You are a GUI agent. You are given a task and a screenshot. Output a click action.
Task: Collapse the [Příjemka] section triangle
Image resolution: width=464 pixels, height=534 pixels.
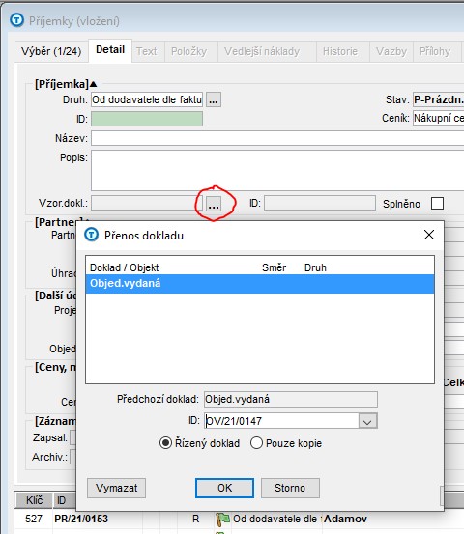94,84
